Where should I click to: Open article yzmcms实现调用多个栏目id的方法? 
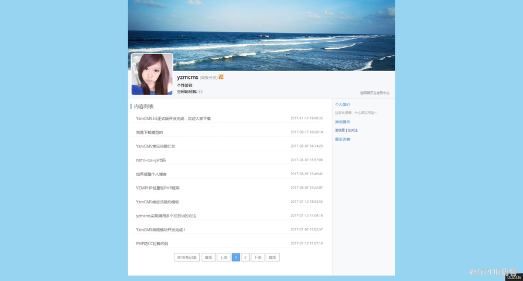click(x=166, y=216)
